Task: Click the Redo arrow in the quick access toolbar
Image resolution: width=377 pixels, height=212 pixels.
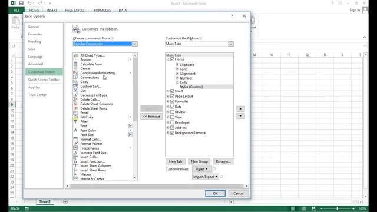Action: pos(40,3)
